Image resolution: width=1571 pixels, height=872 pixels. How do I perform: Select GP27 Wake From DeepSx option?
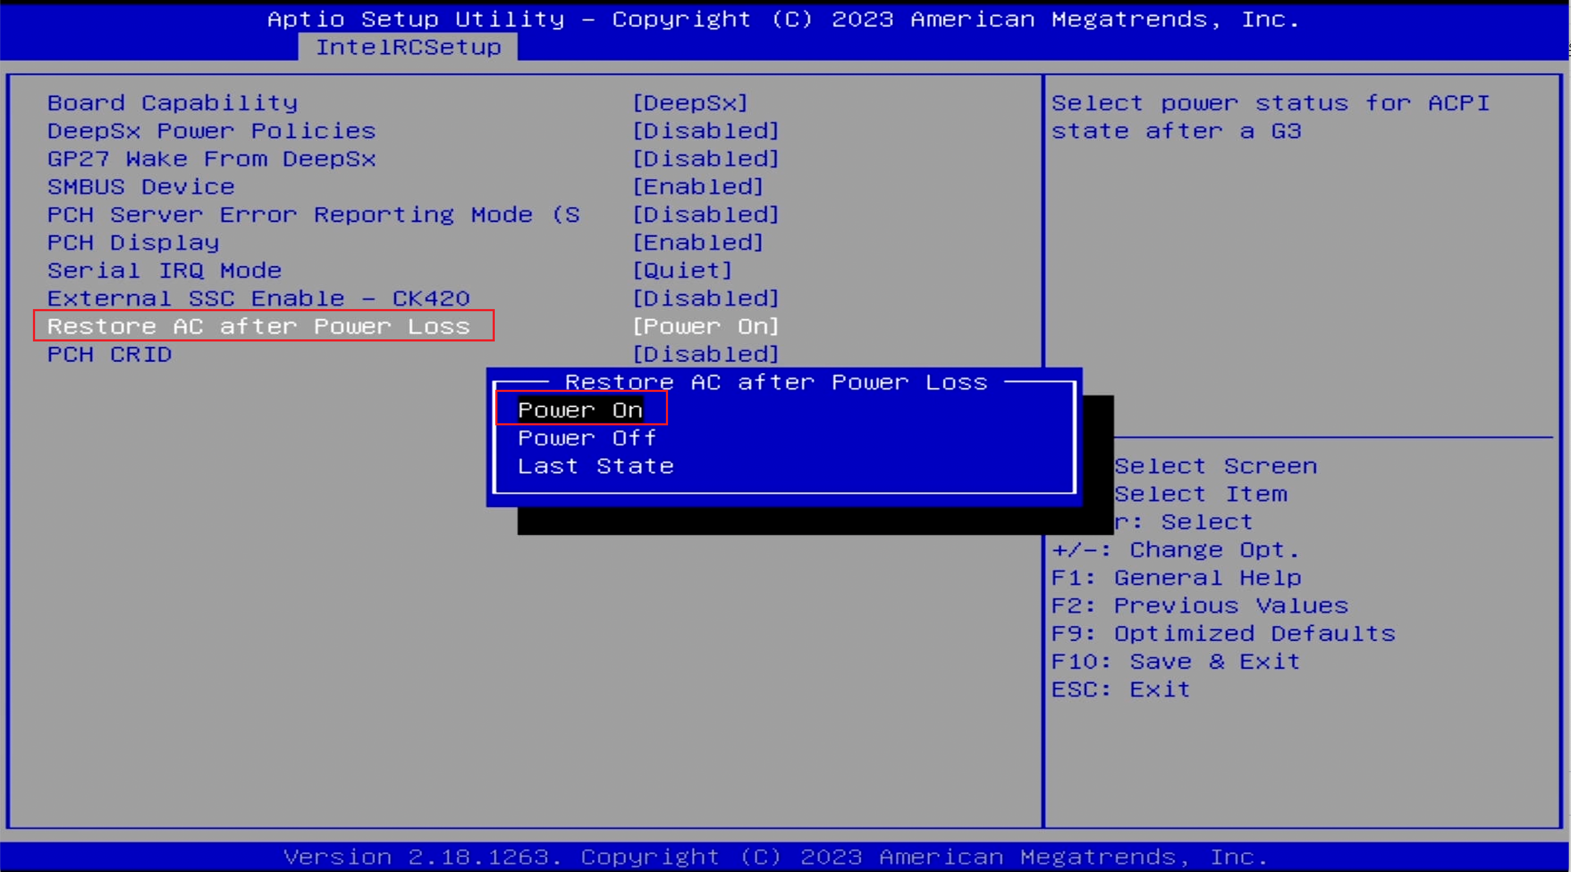(x=211, y=159)
